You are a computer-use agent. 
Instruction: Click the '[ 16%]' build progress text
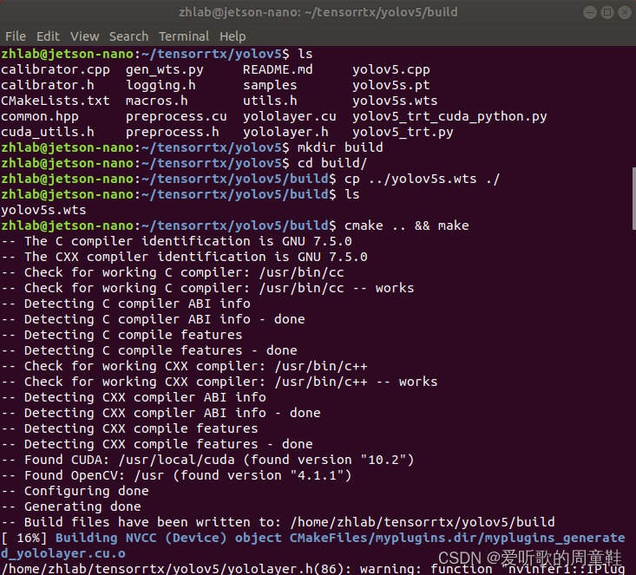pos(24,538)
